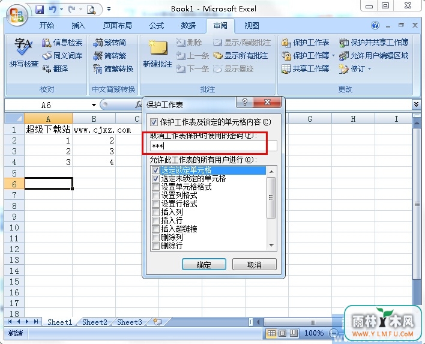Open the Insert (插入) ribbon tab
Image resolution: width=425 pixels, height=344 pixels.
(x=78, y=25)
